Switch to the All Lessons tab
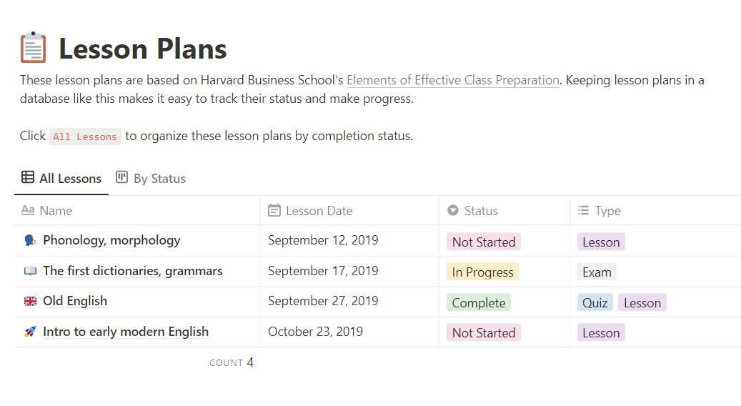The width and height of the screenshot is (741, 406). coord(61,179)
